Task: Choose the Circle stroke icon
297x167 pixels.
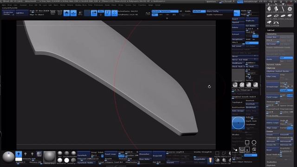Action: [254, 142]
